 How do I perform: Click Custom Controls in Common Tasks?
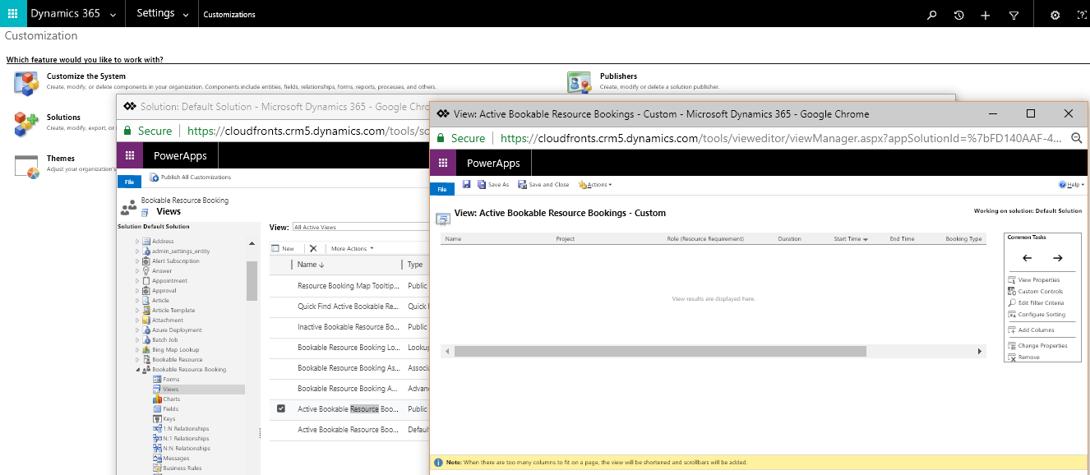coord(1035,292)
